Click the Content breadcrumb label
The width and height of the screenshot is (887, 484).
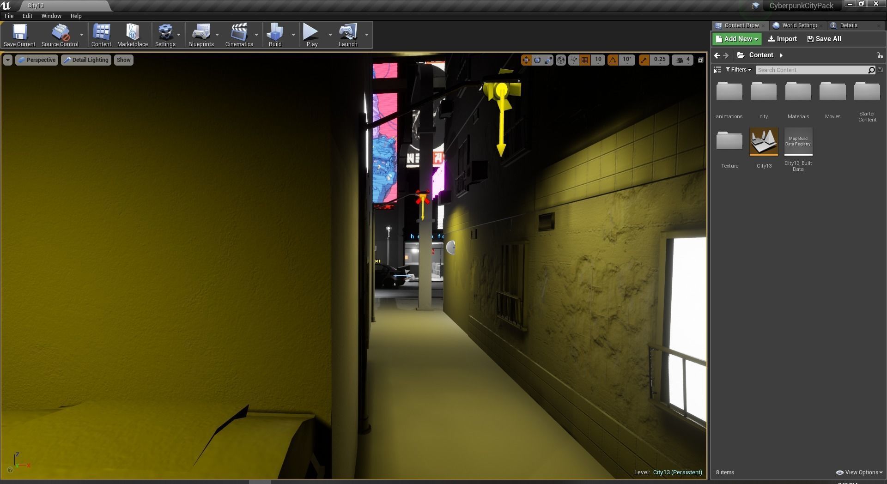tap(761, 55)
